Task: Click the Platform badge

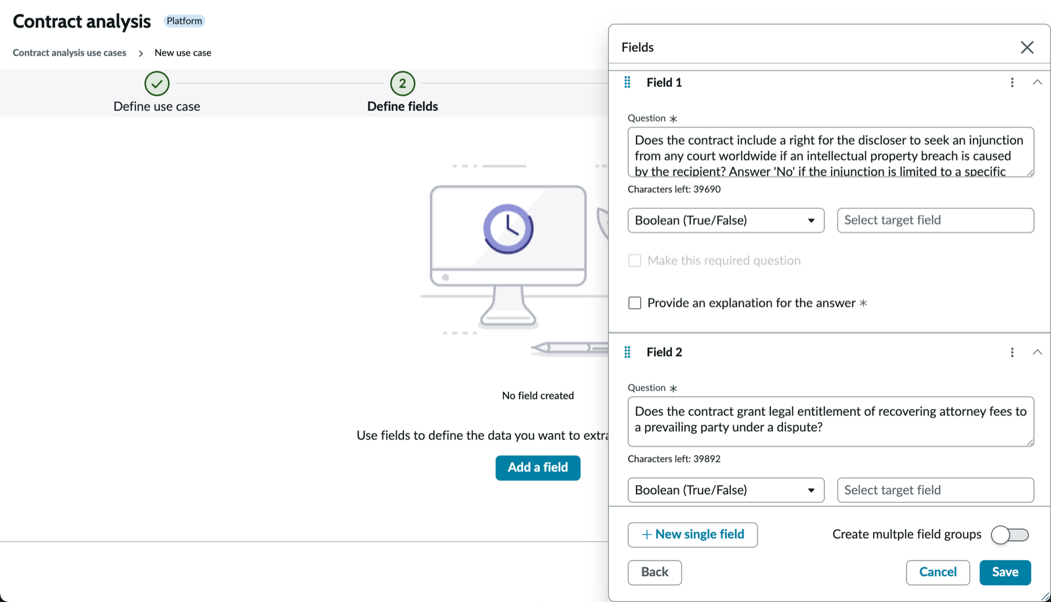Action: point(184,21)
